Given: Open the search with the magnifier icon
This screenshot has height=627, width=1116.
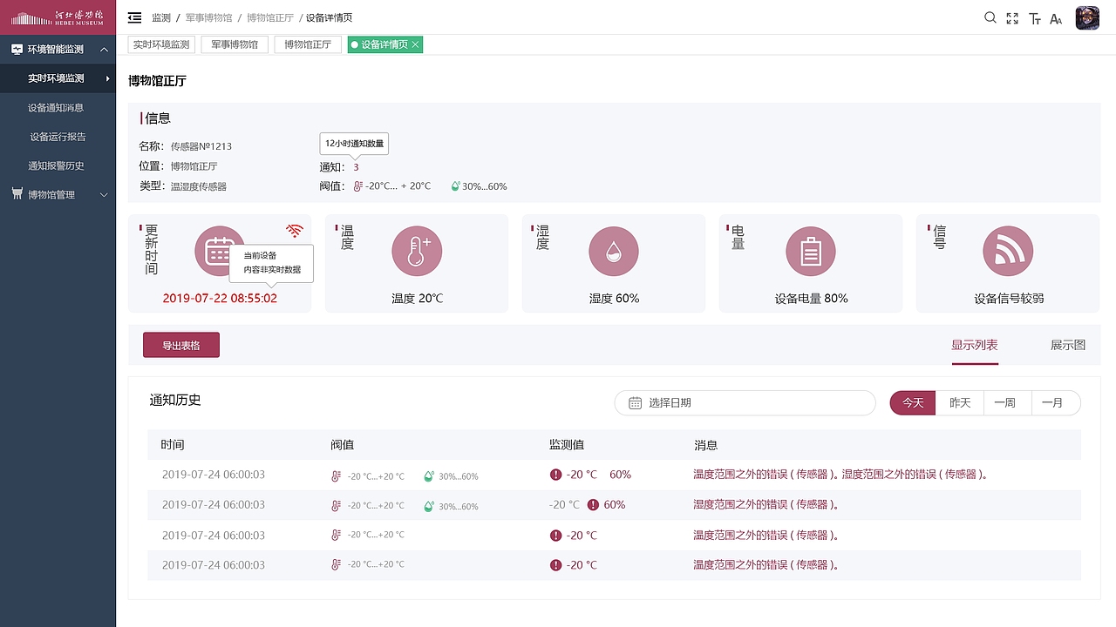Looking at the screenshot, I should 990,17.
